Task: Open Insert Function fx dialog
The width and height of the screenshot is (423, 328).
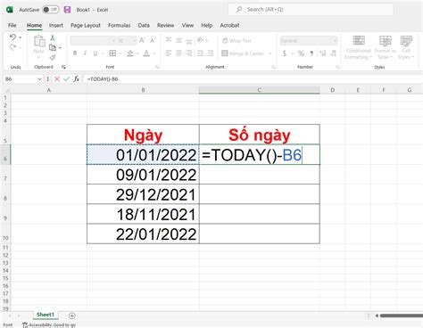Action: tap(77, 79)
